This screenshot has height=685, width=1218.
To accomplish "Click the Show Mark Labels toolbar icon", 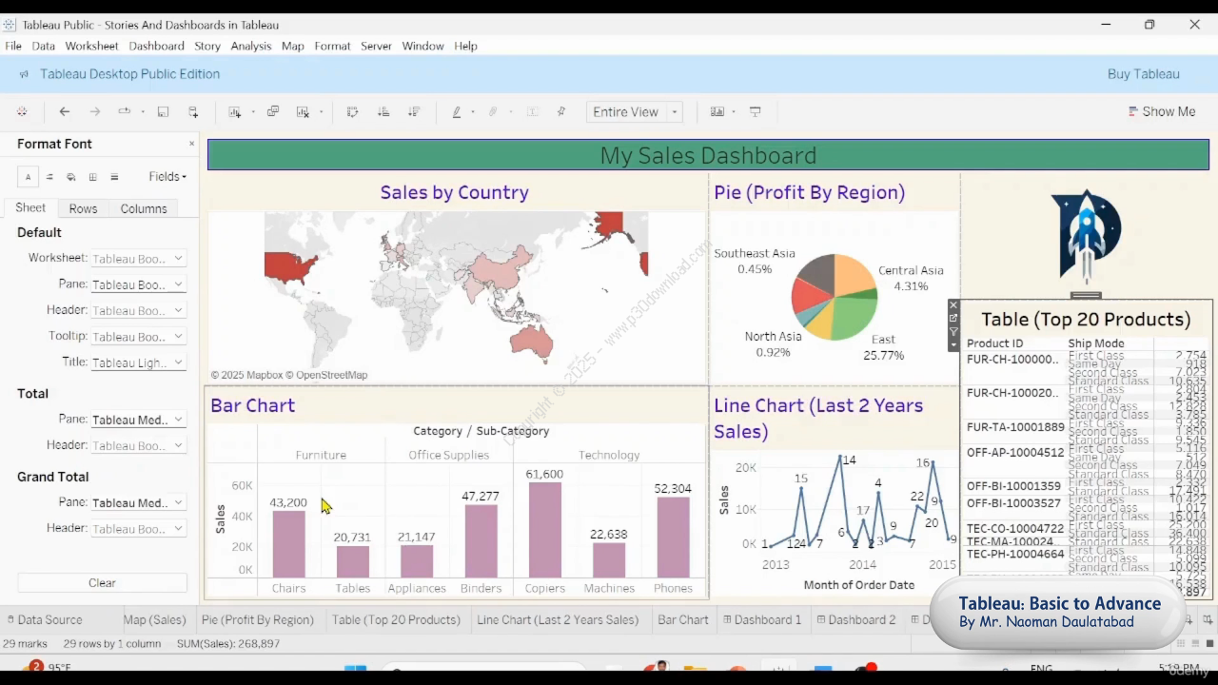I will coord(533,112).
